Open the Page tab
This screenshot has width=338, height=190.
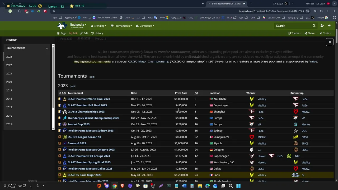[x=62, y=33]
